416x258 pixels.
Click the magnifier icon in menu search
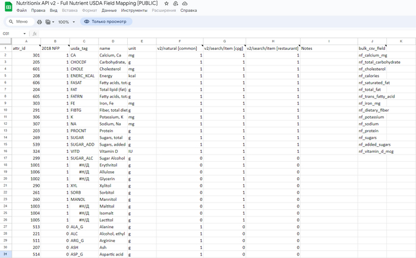[11, 21]
